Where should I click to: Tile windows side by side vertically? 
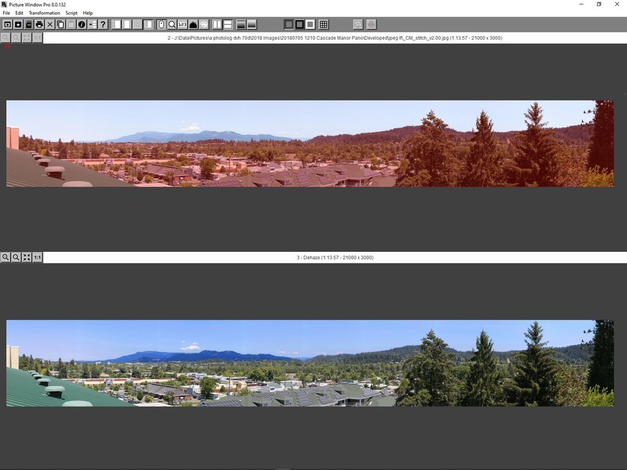coord(217,24)
